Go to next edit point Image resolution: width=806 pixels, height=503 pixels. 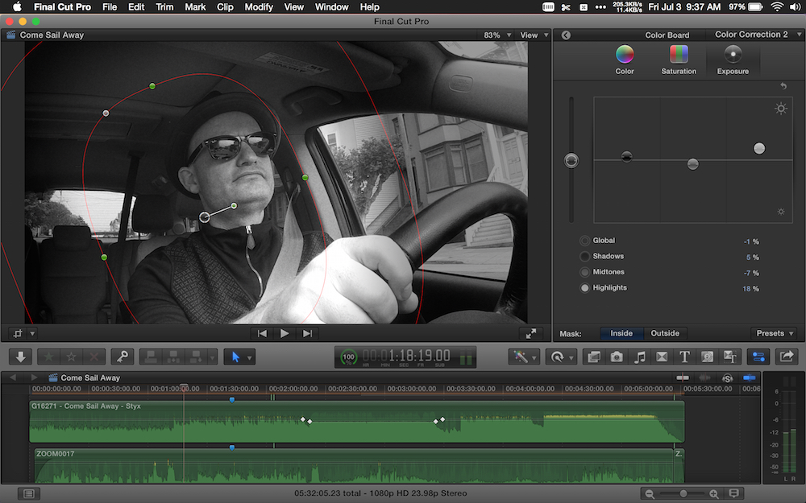(x=307, y=334)
